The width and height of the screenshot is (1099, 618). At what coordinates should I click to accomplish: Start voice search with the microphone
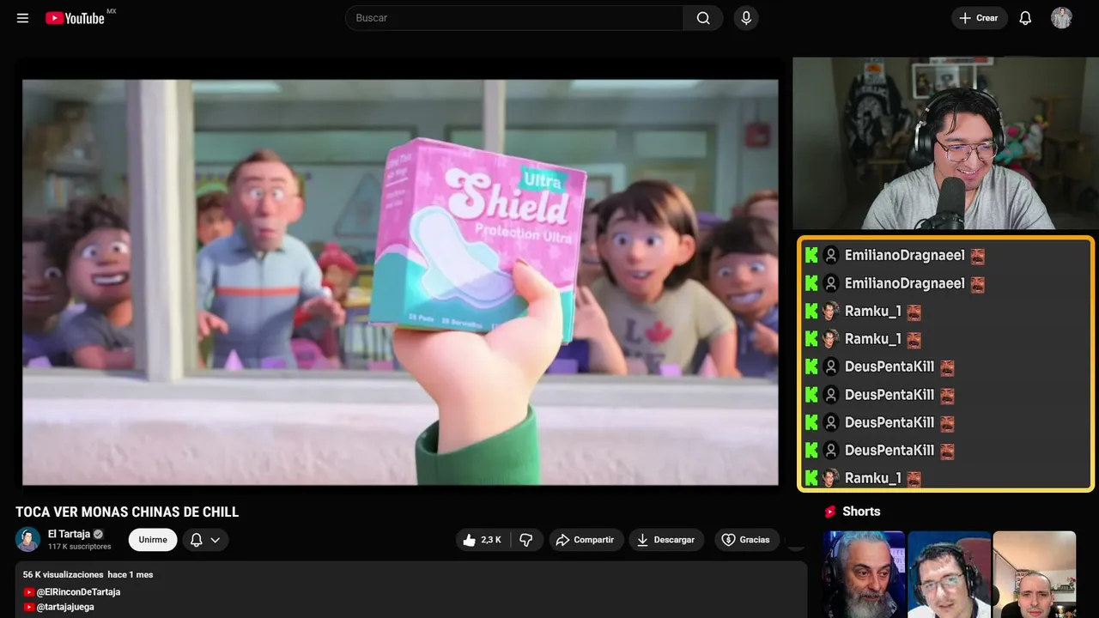(745, 18)
